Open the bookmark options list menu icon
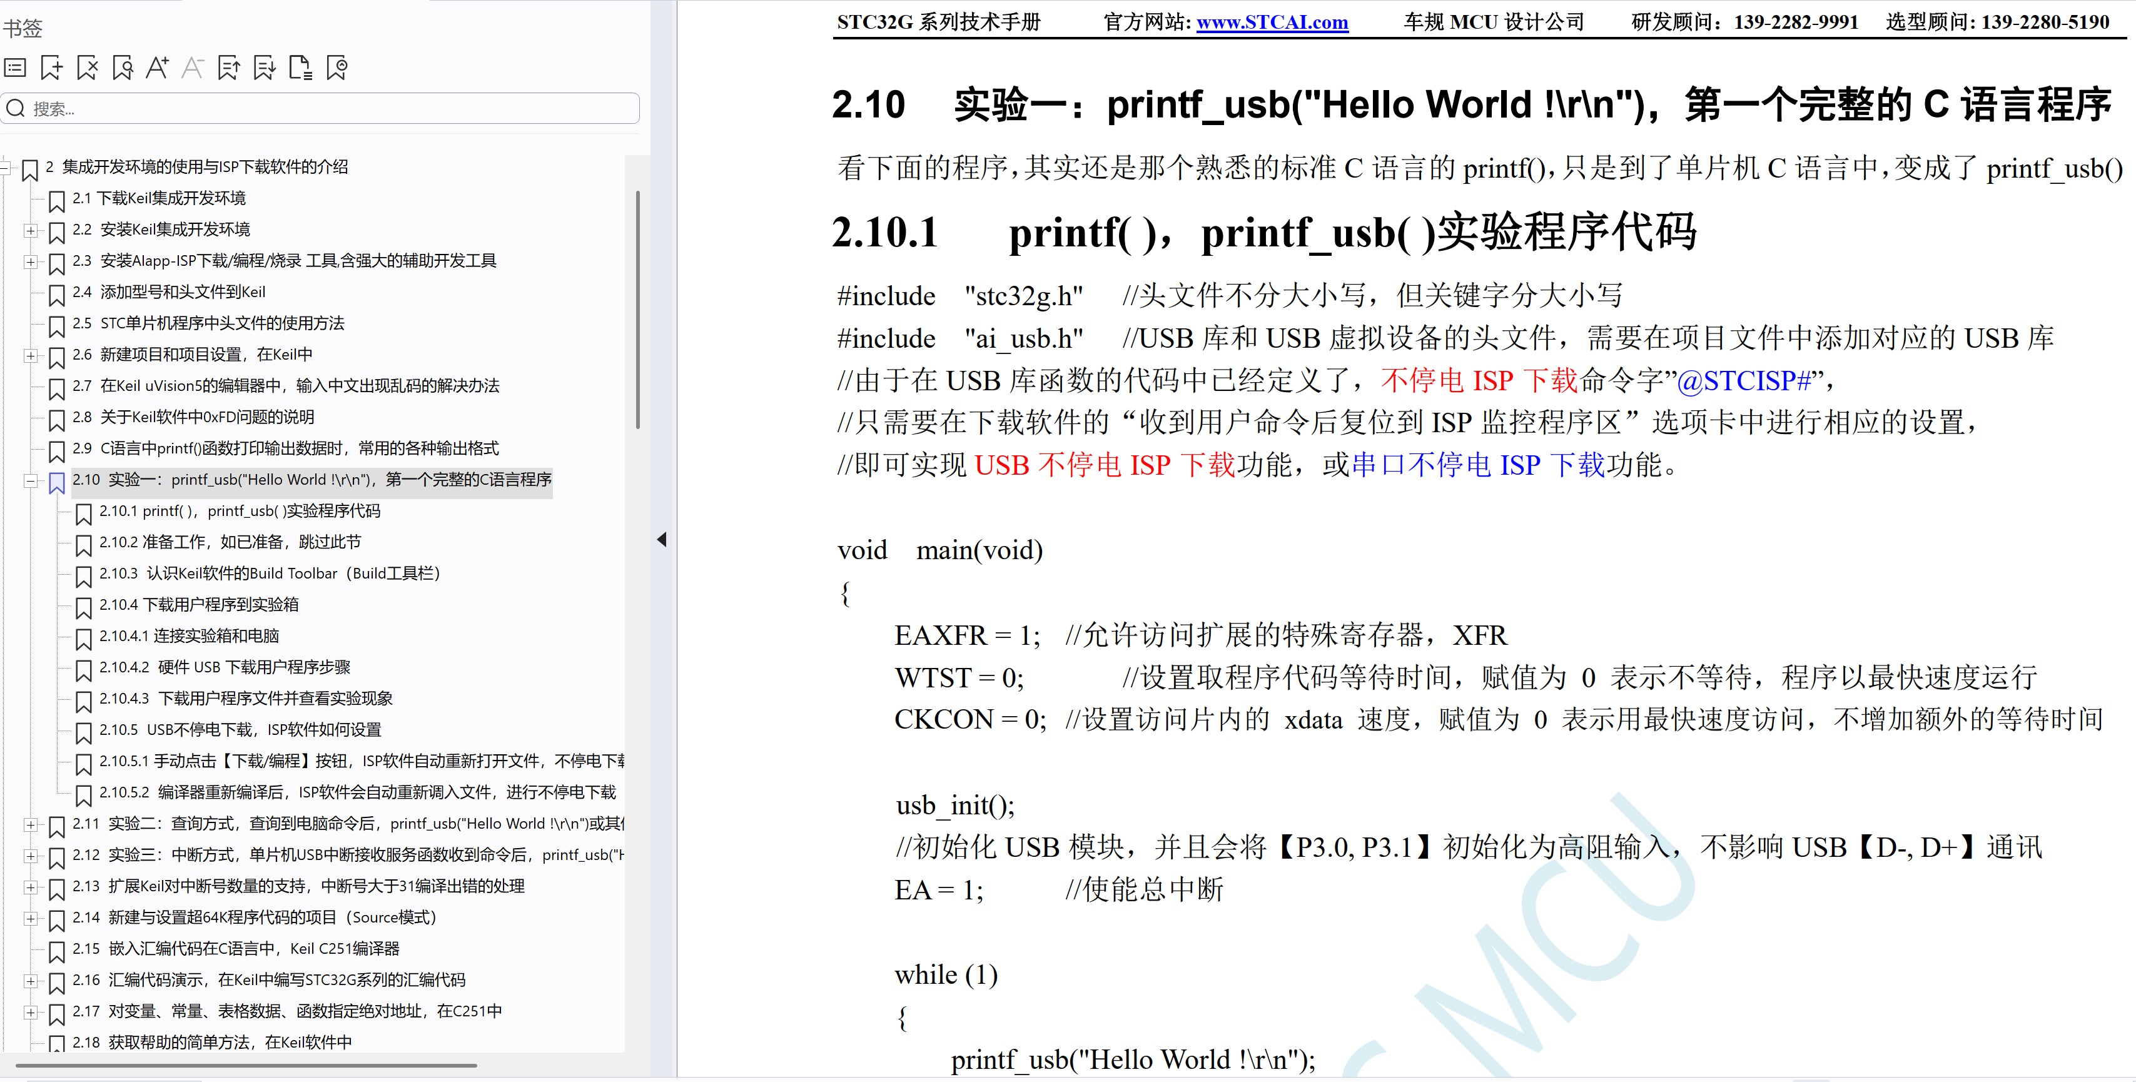The height and width of the screenshot is (1082, 2136). pos(16,67)
